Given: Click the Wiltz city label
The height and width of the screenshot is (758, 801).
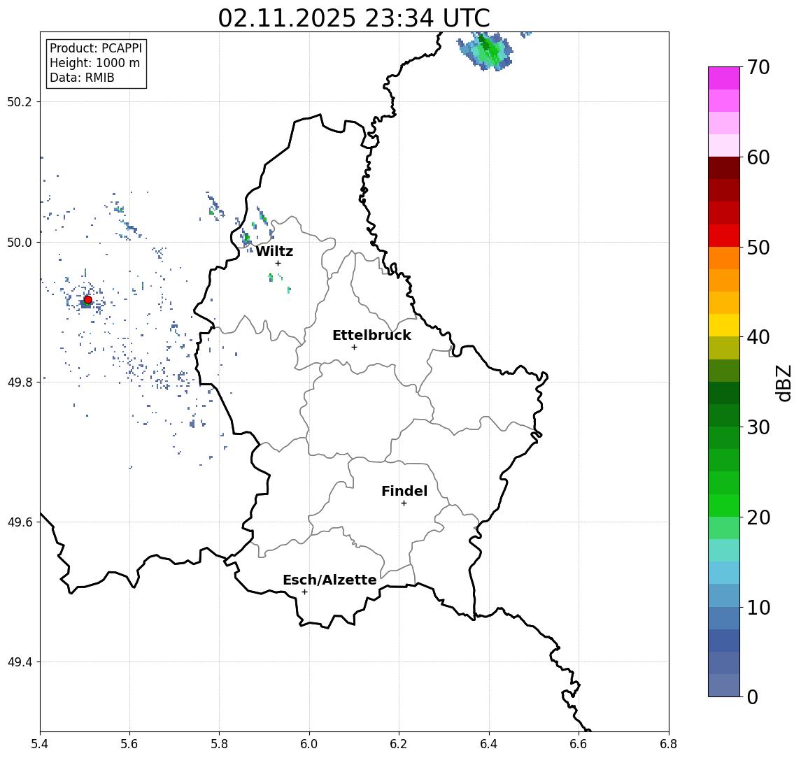Looking at the screenshot, I should click(x=274, y=251).
